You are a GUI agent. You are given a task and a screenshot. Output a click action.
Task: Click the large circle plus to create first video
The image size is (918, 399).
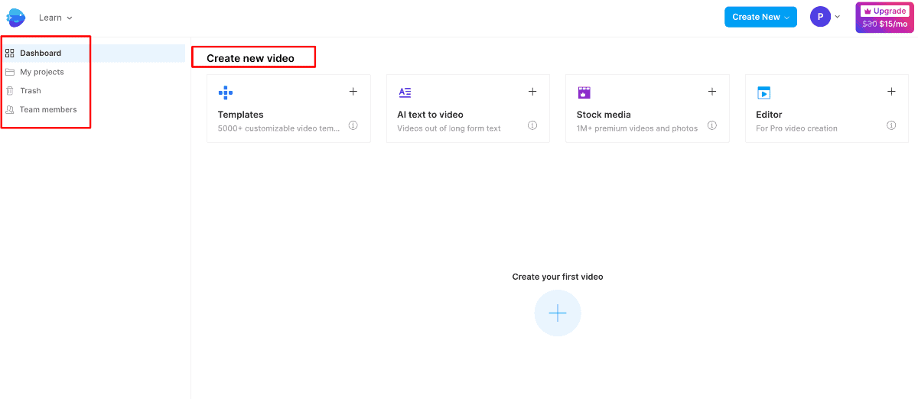(x=558, y=313)
